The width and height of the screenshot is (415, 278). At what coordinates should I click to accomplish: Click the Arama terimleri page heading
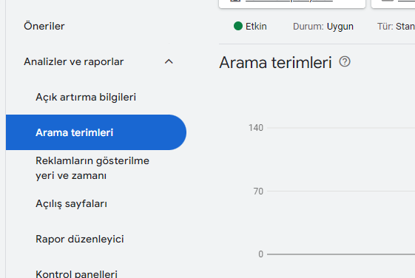tap(275, 62)
